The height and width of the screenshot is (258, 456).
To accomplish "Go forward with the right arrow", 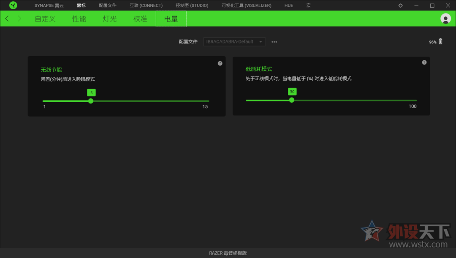I will (19, 19).
